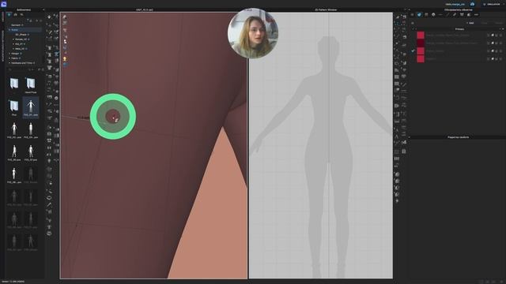Open the first Library tab icon
This screenshot has height=284, width=506.
(x=9, y=15)
